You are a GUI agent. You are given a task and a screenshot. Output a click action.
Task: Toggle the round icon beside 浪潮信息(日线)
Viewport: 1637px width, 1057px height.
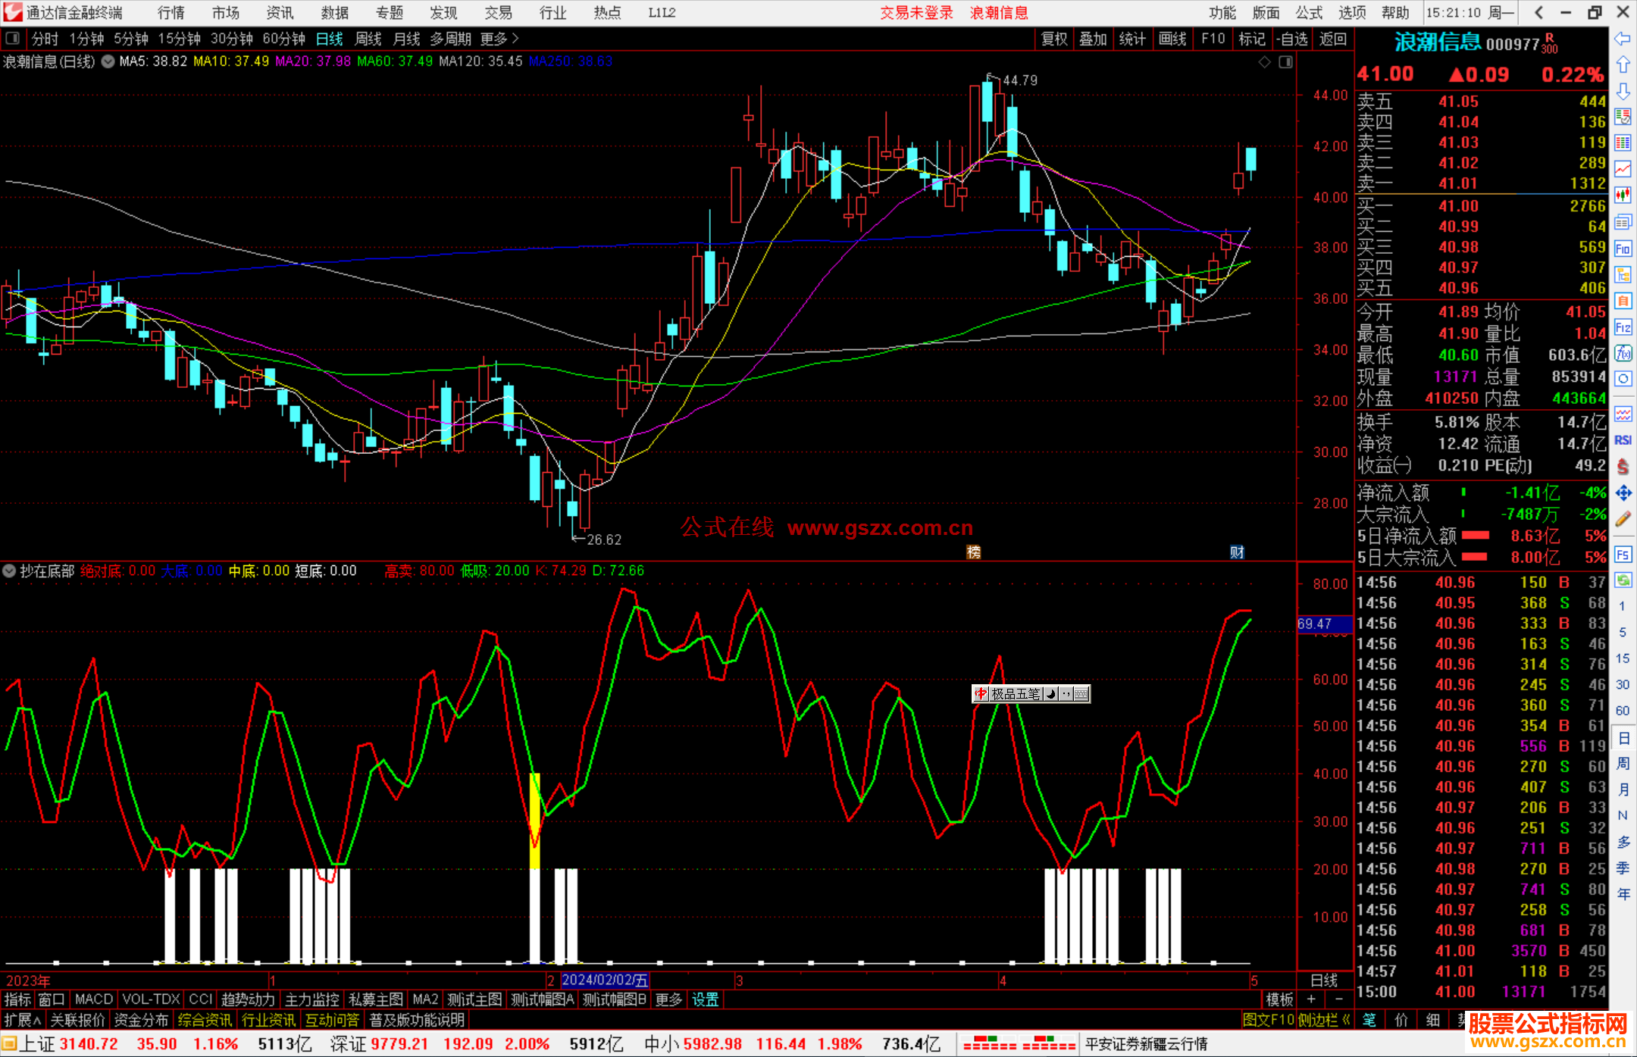[x=108, y=61]
